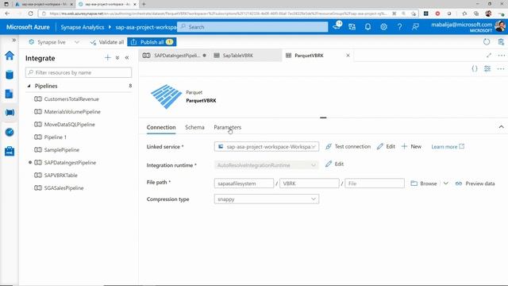Open the feedback icon
Image resolution: width=508 pixels, height=286 pixels.
(415, 27)
